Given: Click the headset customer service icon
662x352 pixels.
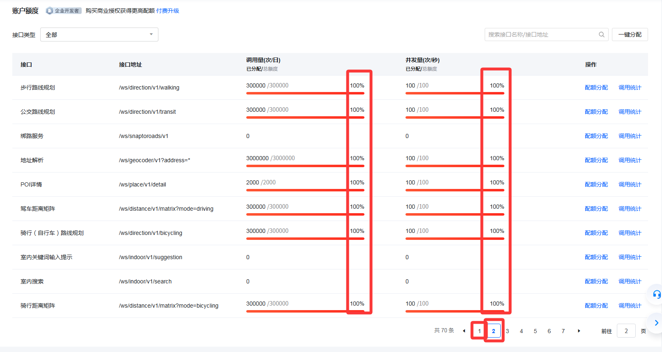Looking at the screenshot, I should point(657,294).
